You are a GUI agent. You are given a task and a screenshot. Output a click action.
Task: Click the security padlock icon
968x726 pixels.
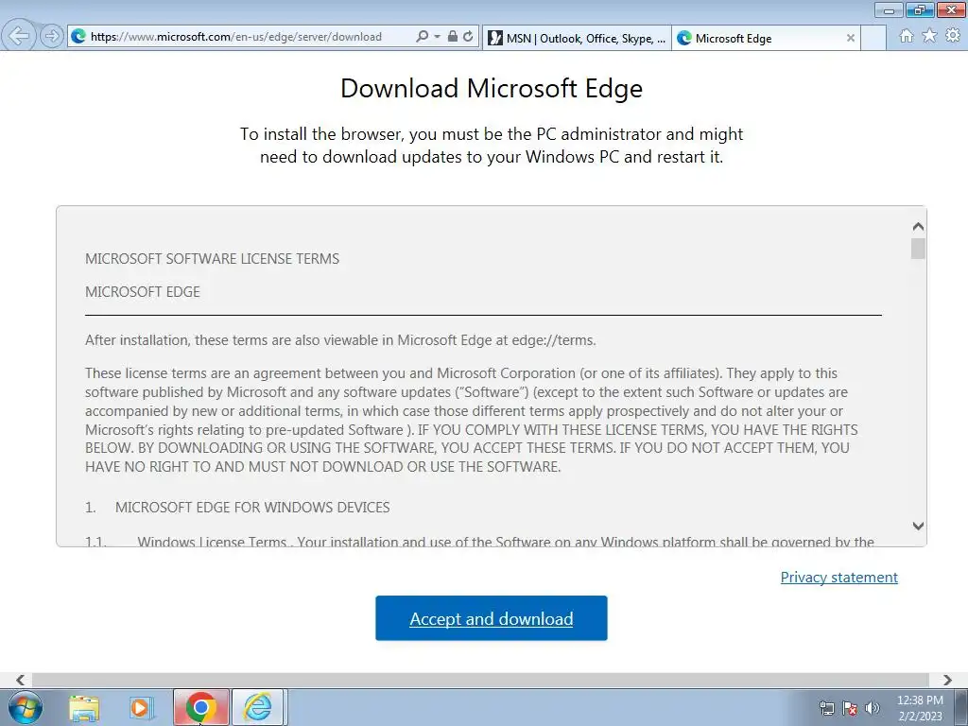453,37
